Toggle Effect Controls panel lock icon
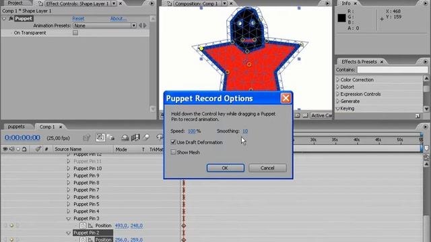 click(40, 3)
